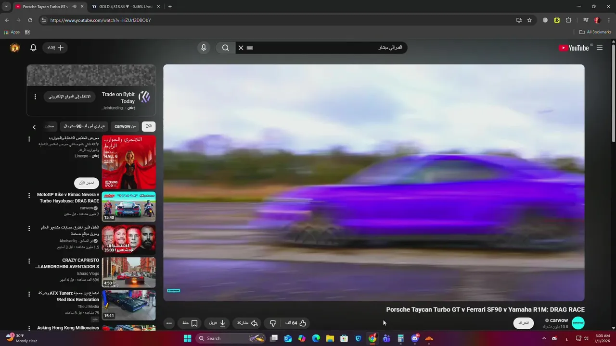
Task: Open the carwow channel avatar
Action: 578,323
